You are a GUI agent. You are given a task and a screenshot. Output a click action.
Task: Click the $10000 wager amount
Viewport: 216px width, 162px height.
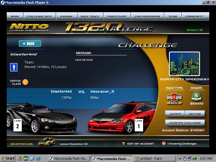click(x=197, y=103)
